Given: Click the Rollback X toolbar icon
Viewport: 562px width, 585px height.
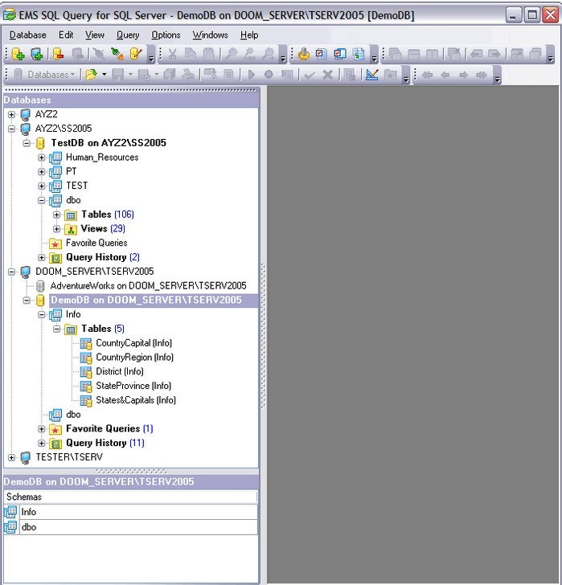Looking at the screenshot, I should [x=328, y=75].
